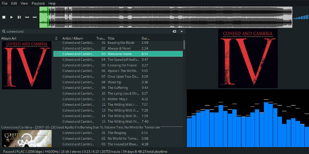Open the Playback menu
Image resolution: width=309 pixels, height=154 pixels.
click(x=38, y=3)
